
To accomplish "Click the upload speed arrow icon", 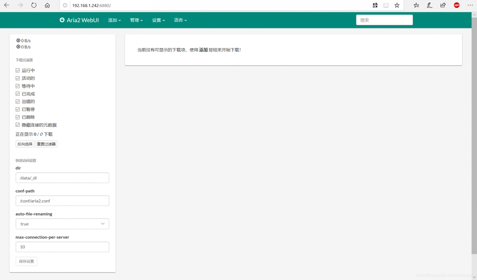I will [x=18, y=40].
